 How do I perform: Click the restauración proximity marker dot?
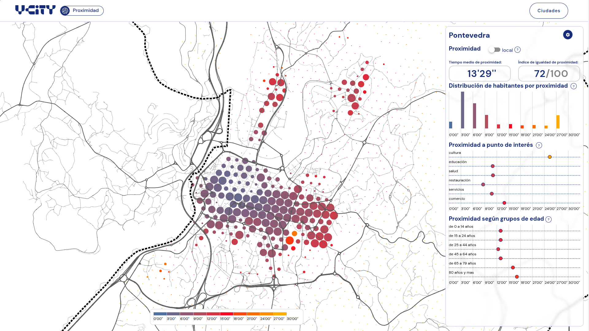click(483, 185)
